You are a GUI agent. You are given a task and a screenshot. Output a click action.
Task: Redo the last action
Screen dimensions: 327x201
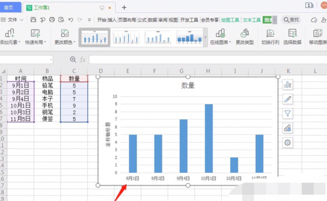click(80, 20)
